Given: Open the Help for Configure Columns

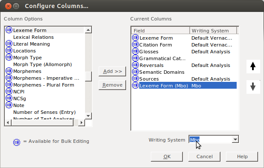Looking at the screenshot, I should 242,156.
